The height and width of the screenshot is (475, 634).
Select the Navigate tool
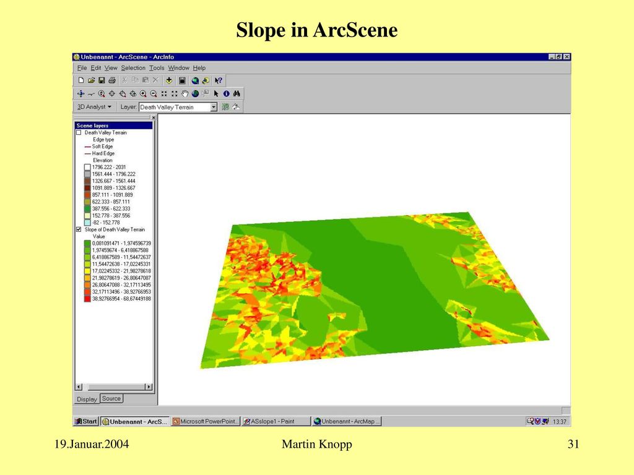[80, 94]
